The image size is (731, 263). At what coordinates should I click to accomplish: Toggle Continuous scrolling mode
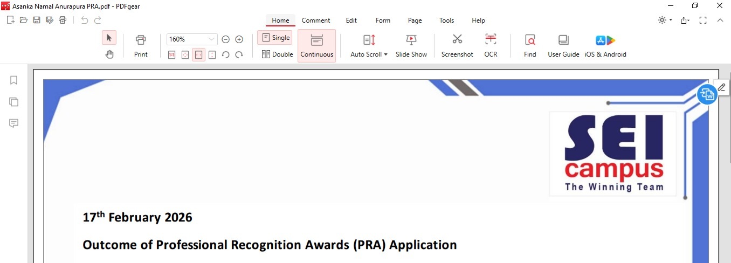317,46
